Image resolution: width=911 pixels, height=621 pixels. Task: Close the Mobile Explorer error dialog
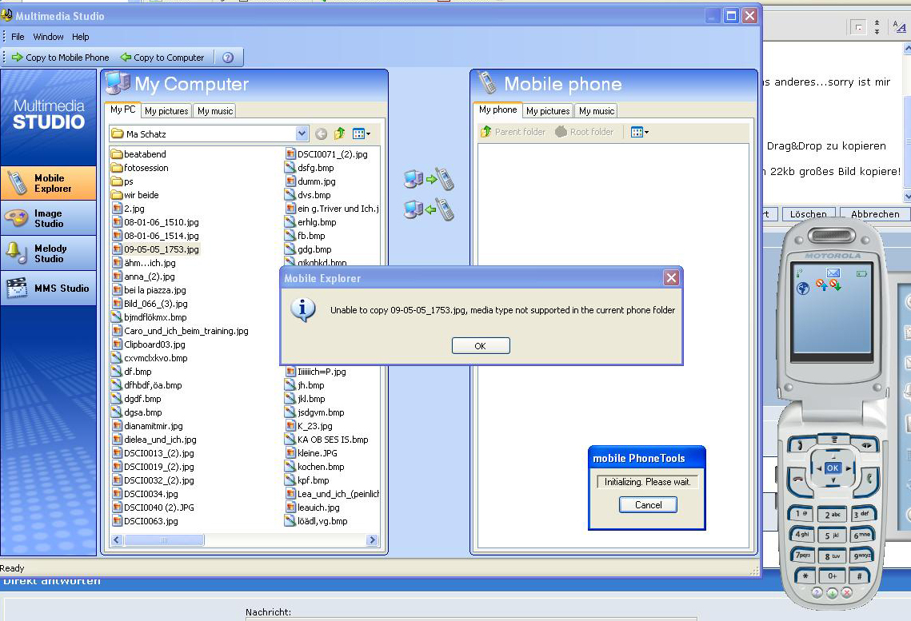671,278
